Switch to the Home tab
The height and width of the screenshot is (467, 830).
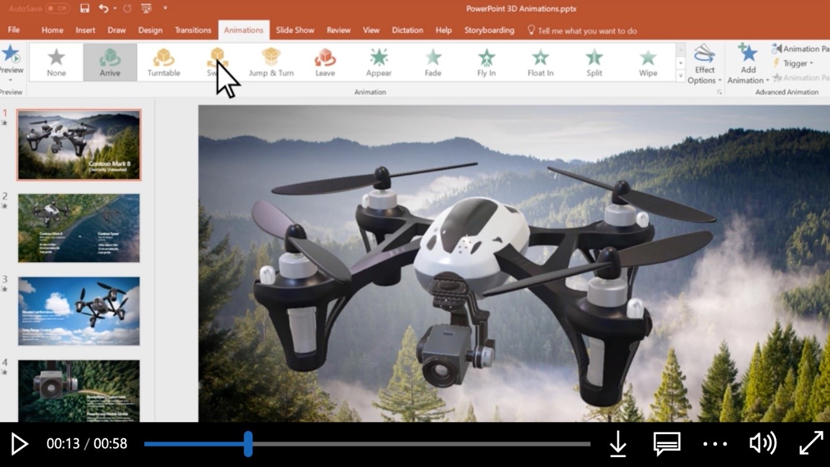52,30
